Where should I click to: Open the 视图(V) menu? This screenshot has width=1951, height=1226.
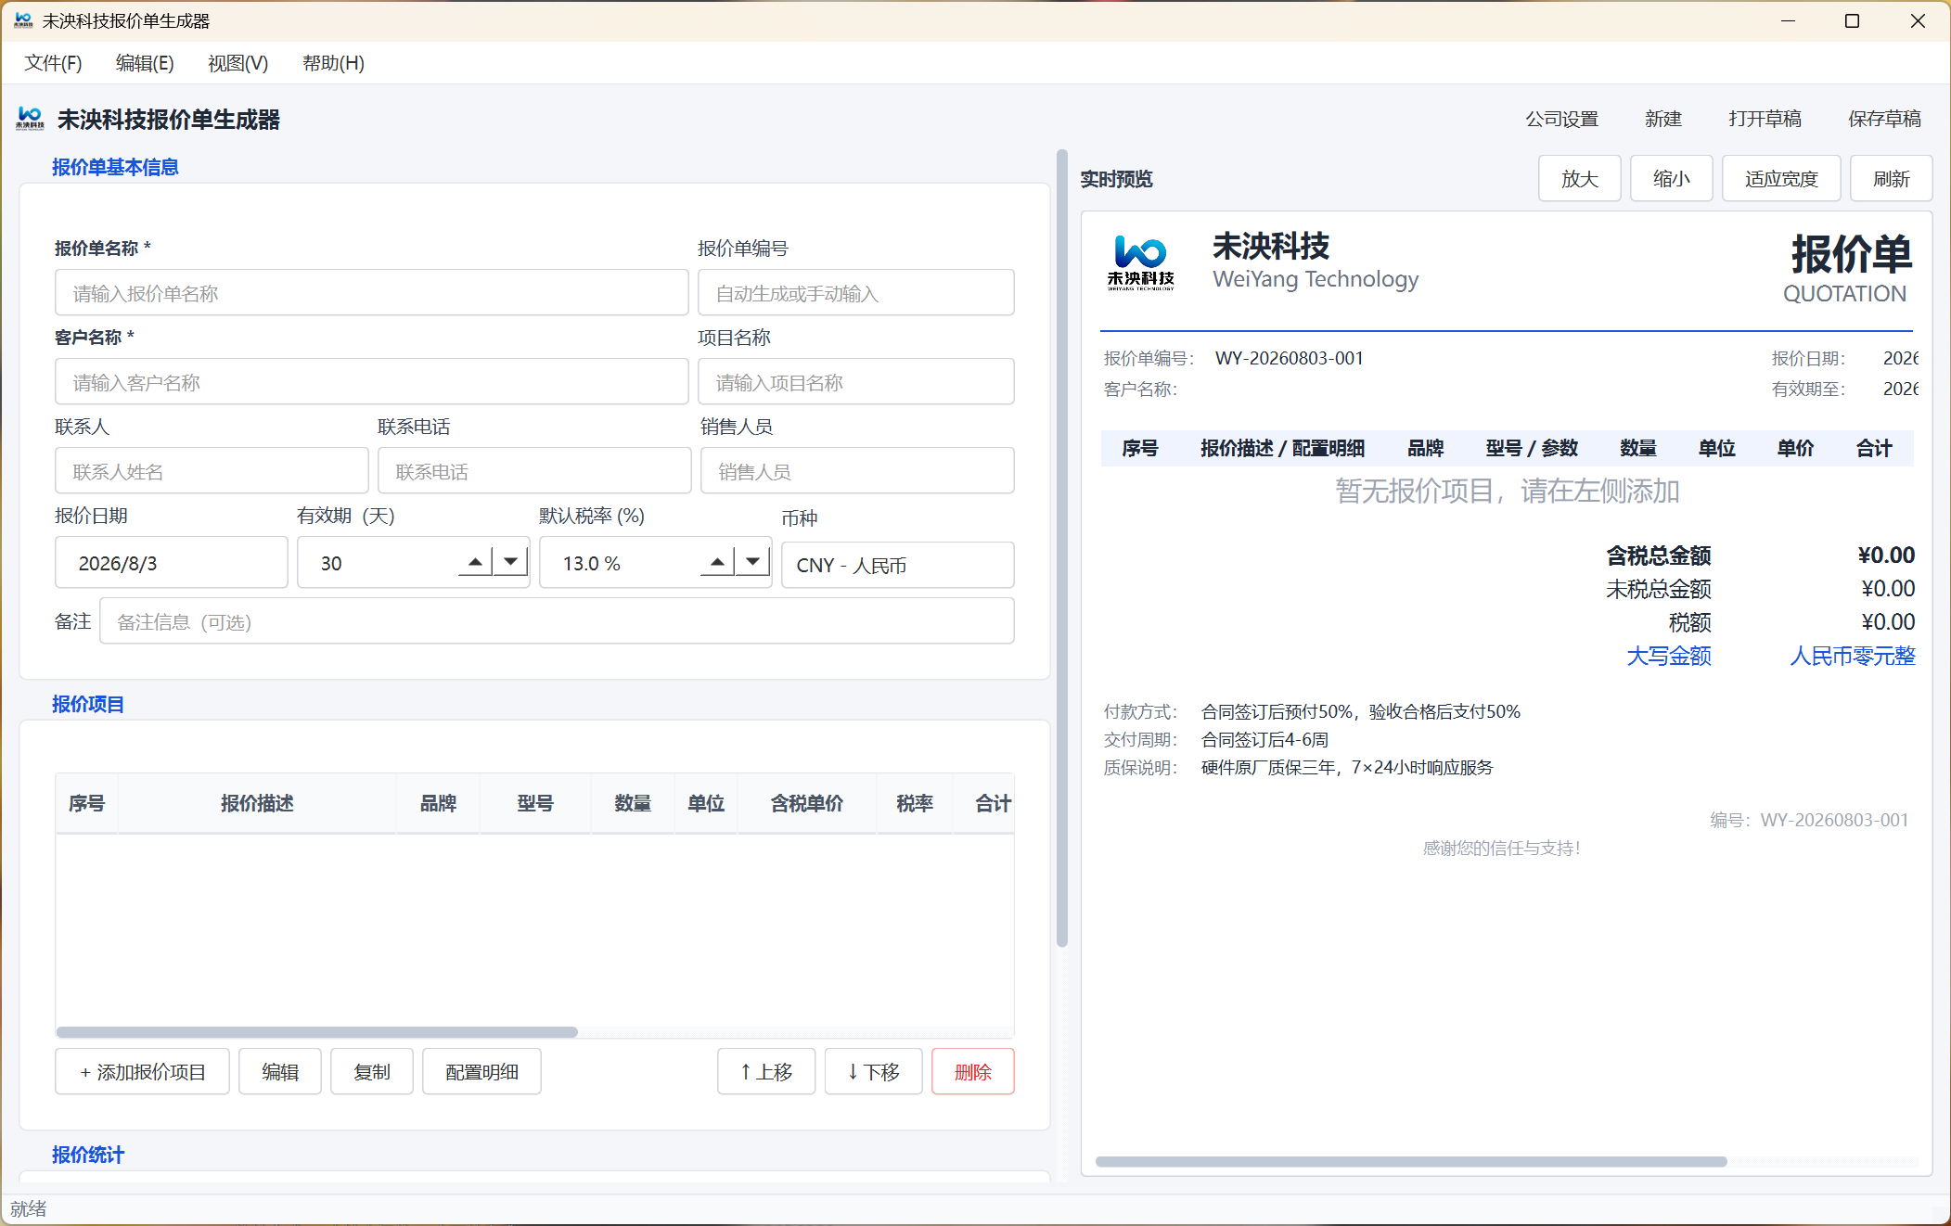tap(237, 63)
